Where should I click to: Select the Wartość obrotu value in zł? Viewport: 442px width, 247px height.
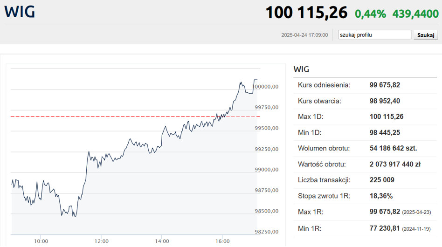[x=395, y=164]
